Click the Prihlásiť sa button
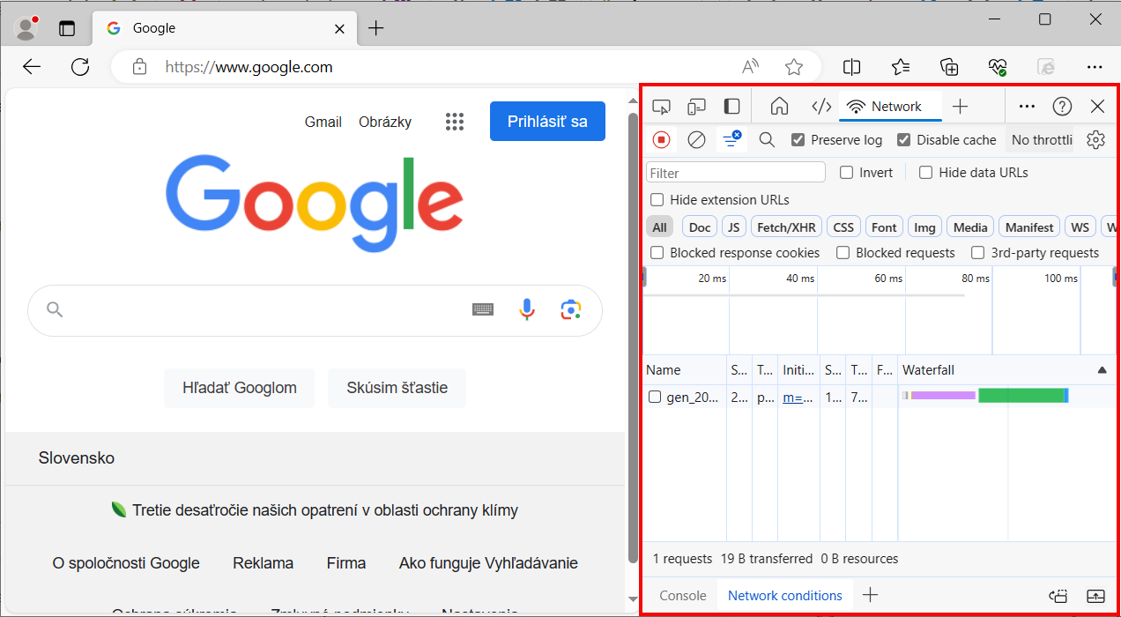The height and width of the screenshot is (617, 1121). coord(547,122)
